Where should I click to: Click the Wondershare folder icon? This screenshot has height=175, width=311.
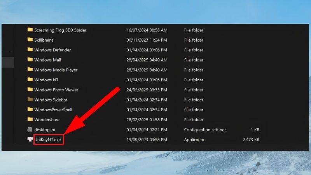pyautogui.click(x=30, y=119)
